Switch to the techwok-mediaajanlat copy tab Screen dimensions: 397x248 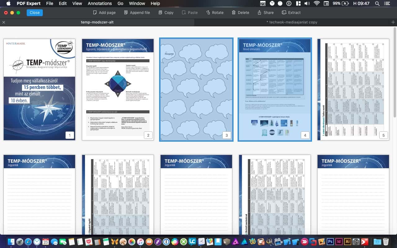[x=292, y=22]
